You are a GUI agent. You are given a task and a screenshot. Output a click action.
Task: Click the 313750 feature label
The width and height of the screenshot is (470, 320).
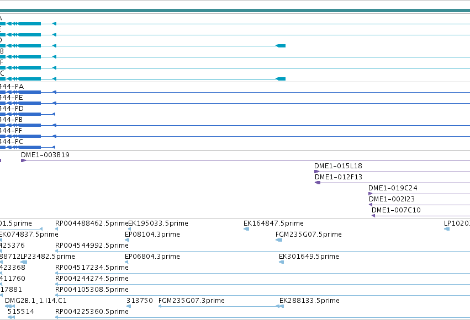[x=139, y=301]
